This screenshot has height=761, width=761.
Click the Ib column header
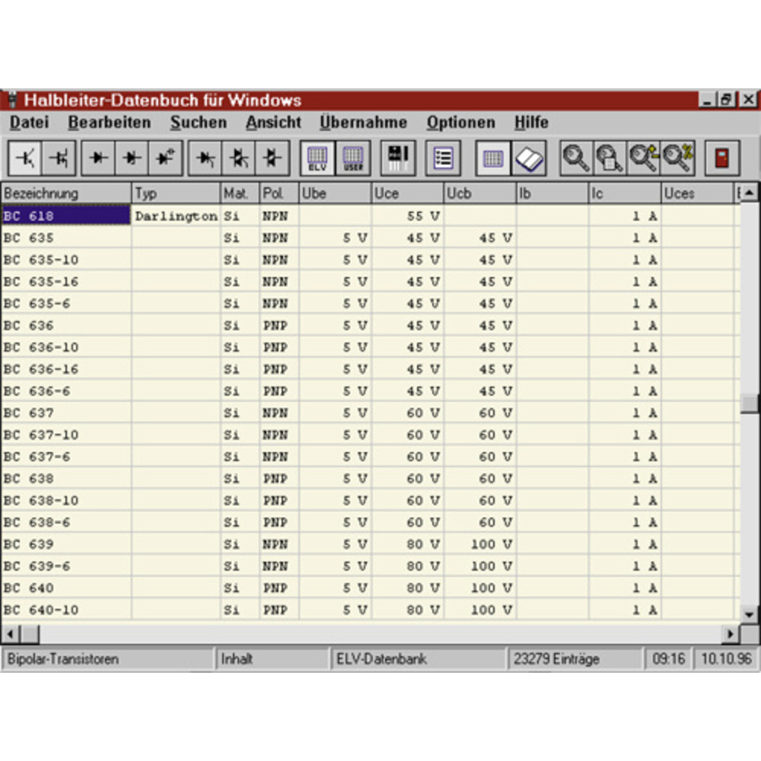(x=552, y=193)
